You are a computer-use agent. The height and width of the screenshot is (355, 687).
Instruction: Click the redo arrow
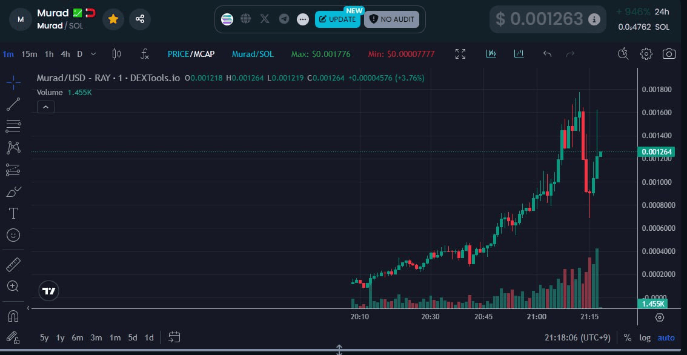[x=570, y=54]
